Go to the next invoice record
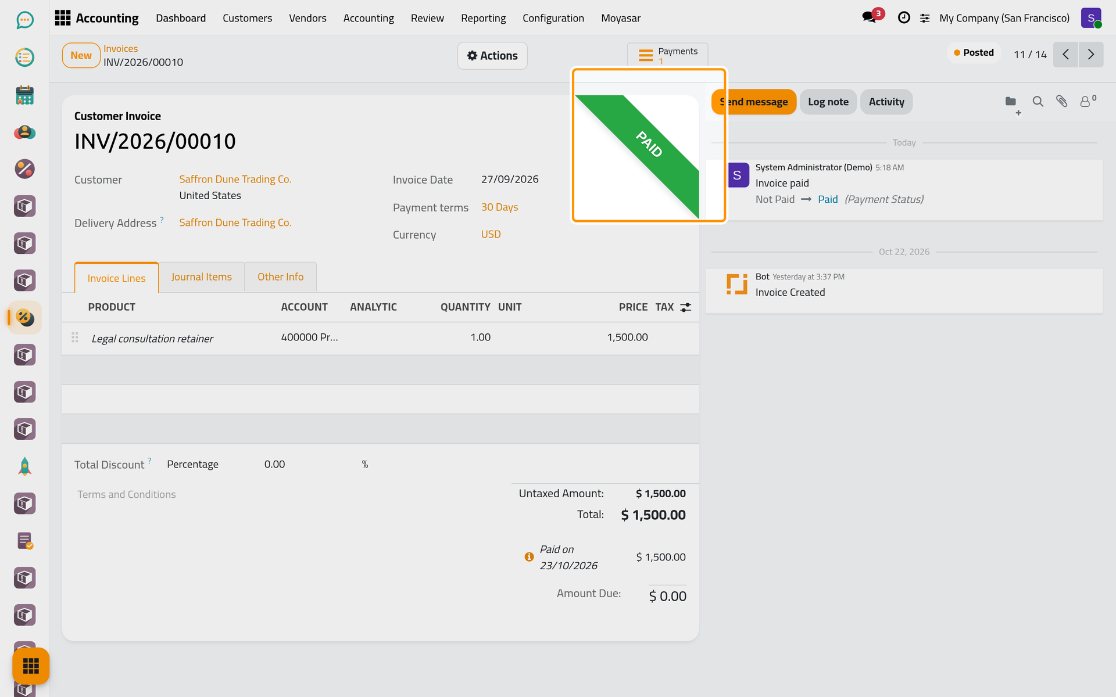 pos(1091,55)
